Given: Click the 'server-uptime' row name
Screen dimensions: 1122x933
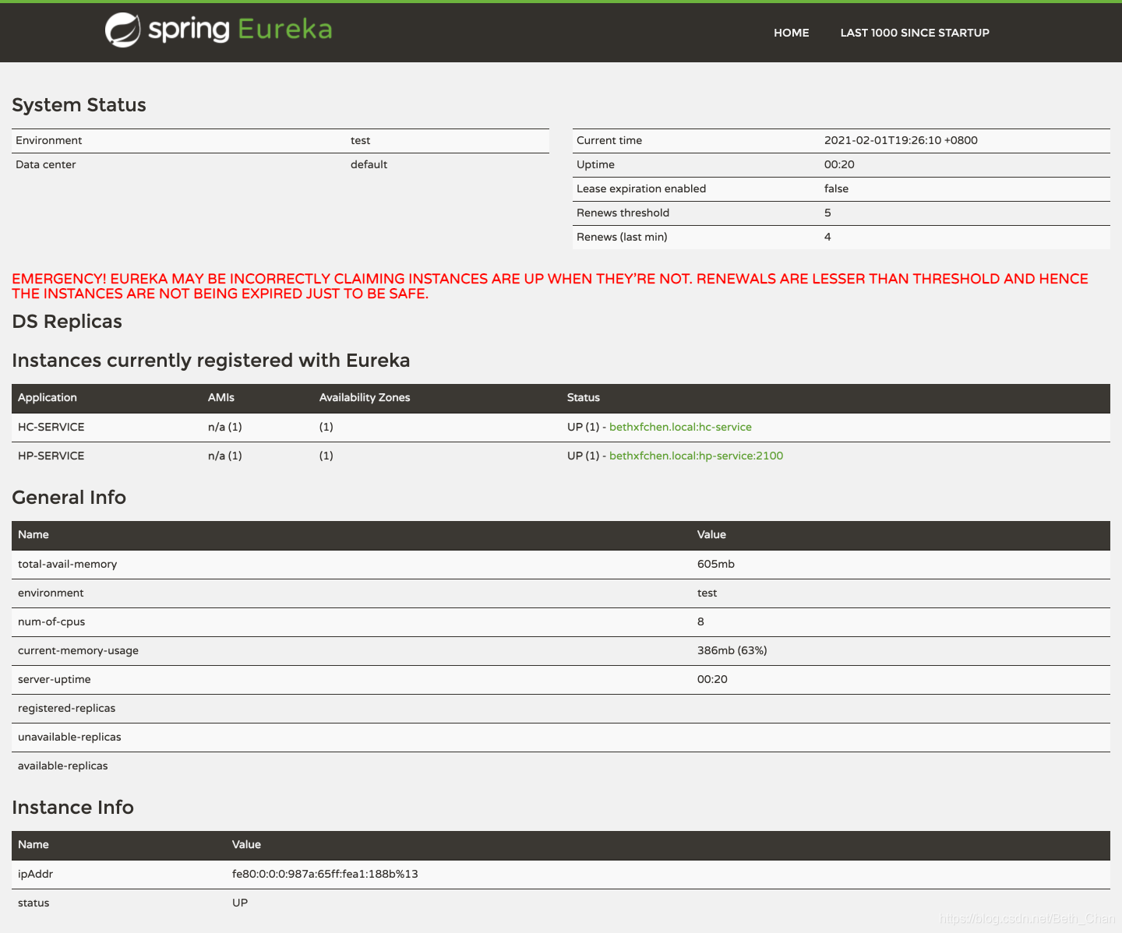Looking at the screenshot, I should point(55,679).
